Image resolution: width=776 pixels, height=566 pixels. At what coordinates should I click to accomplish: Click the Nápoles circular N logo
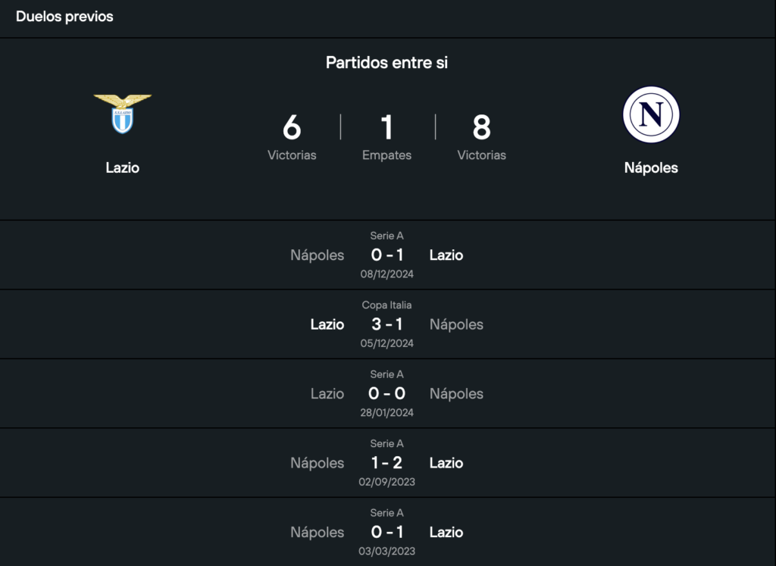point(651,114)
